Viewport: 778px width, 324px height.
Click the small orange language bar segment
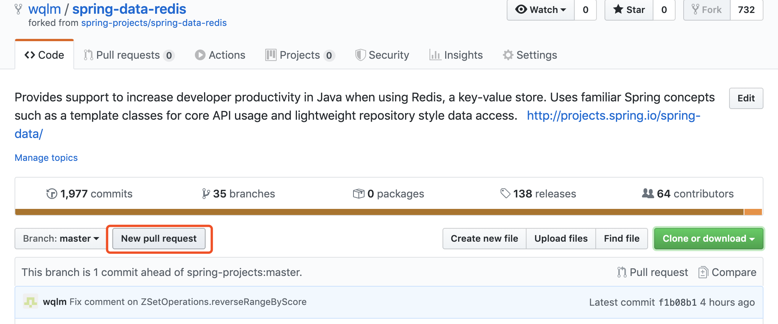pos(753,212)
